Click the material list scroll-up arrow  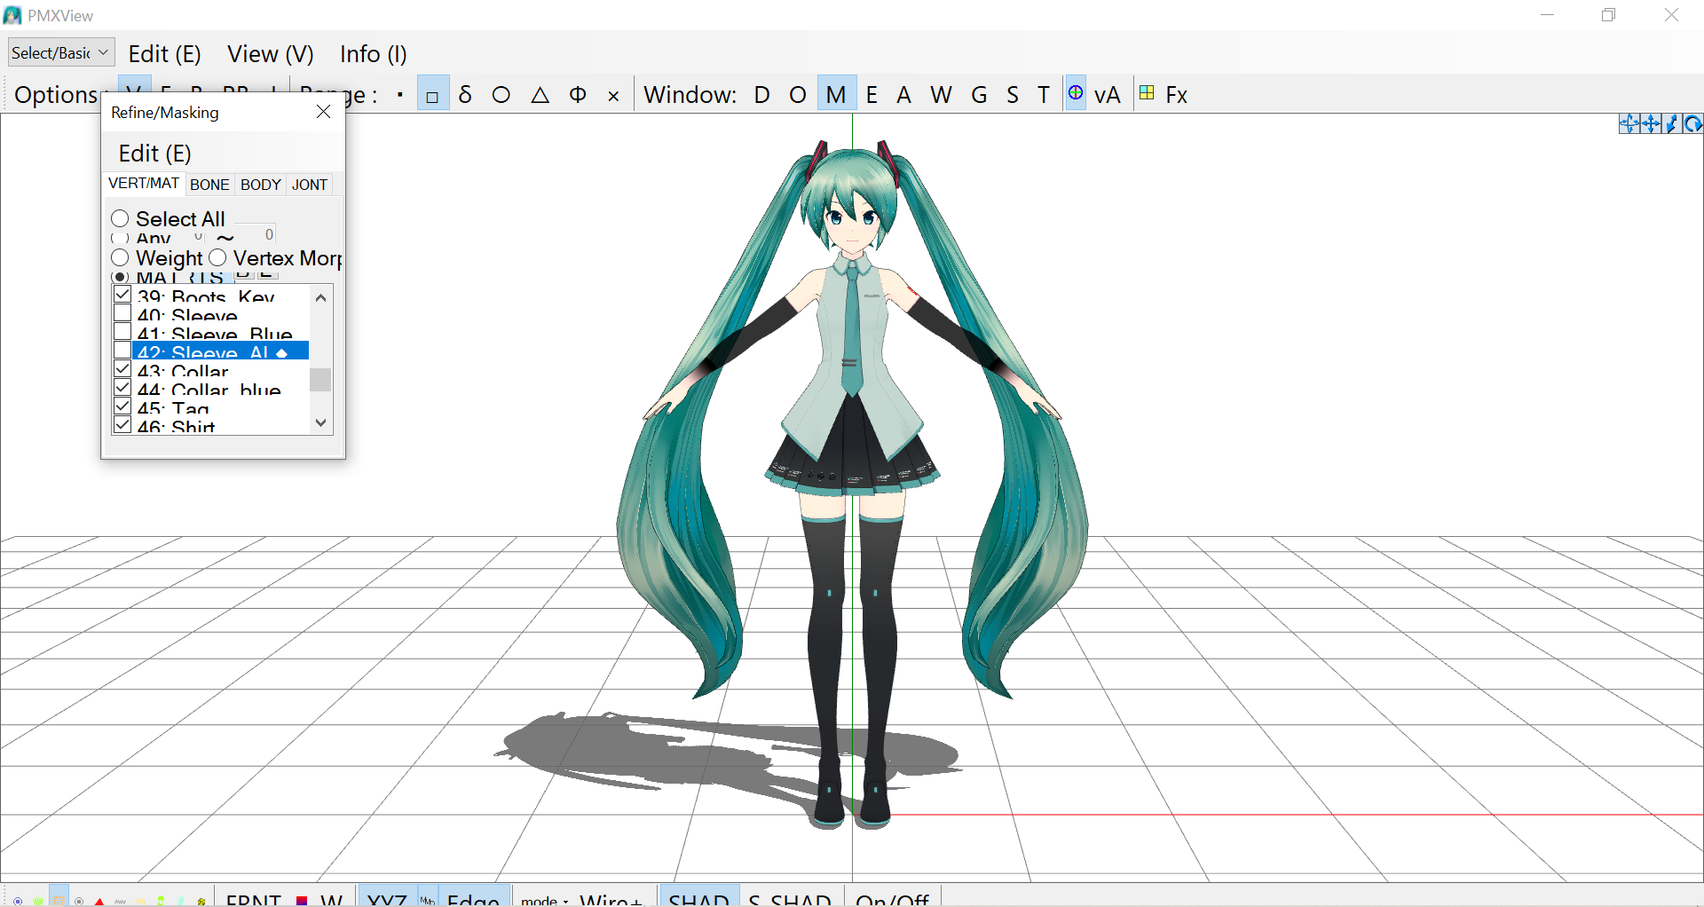(x=320, y=297)
